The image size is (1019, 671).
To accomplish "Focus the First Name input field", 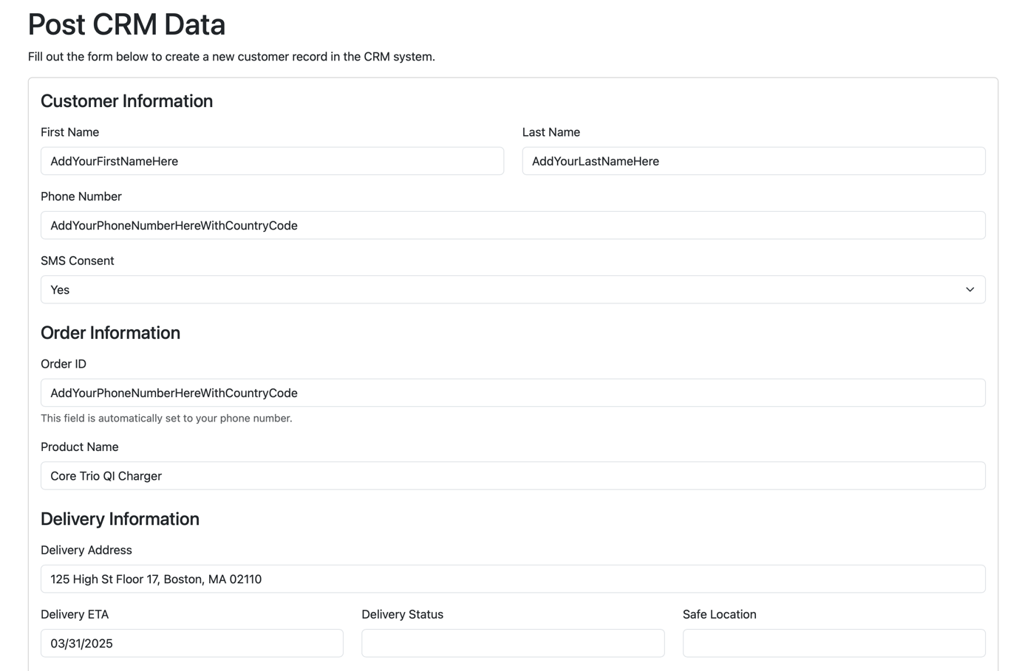I will tap(272, 161).
